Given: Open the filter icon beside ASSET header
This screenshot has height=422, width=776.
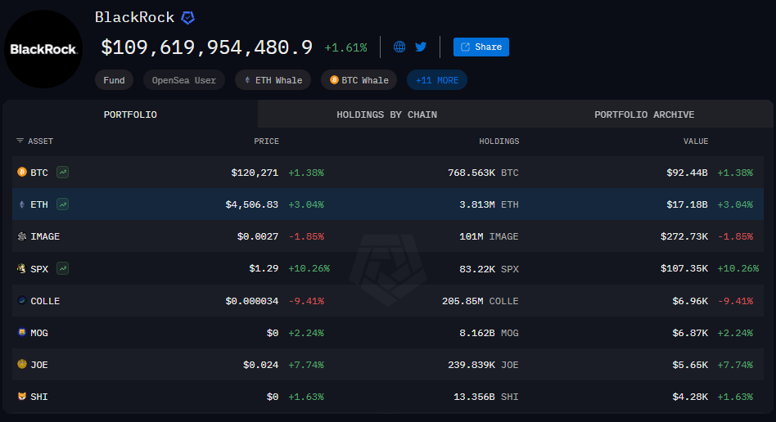Looking at the screenshot, I should [20, 141].
